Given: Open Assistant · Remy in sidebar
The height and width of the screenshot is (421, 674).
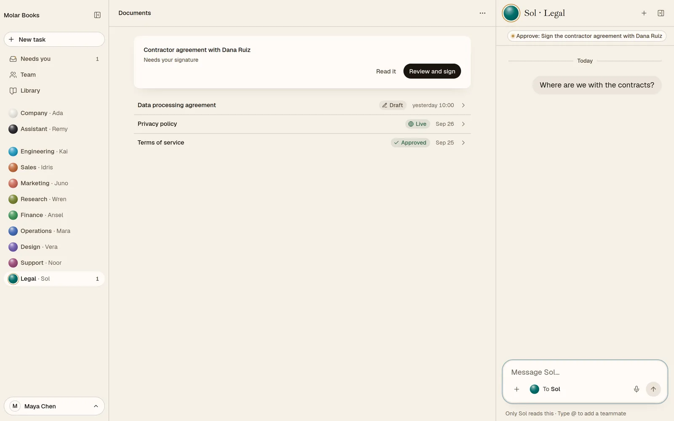Looking at the screenshot, I should tap(54, 129).
